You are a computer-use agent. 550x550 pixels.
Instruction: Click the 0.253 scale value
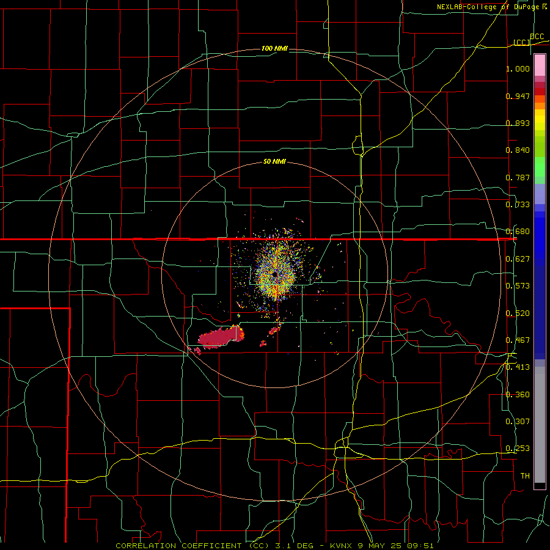click(x=518, y=449)
